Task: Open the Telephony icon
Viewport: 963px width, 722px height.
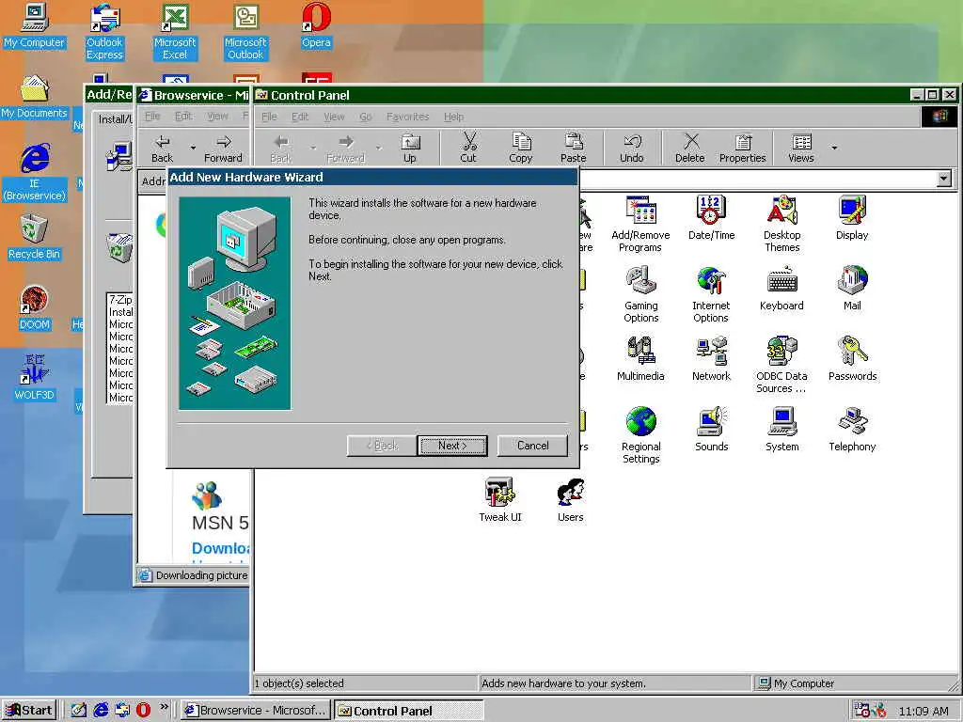Action: [x=852, y=430]
